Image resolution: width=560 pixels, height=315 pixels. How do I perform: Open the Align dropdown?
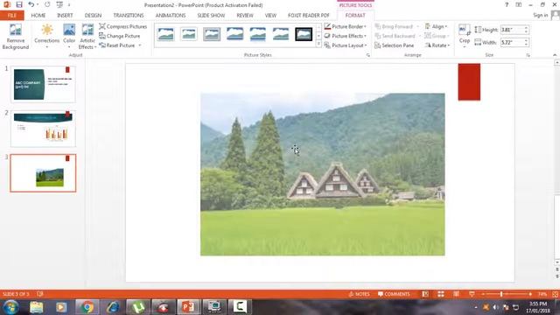pyautogui.click(x=436, y=26)
